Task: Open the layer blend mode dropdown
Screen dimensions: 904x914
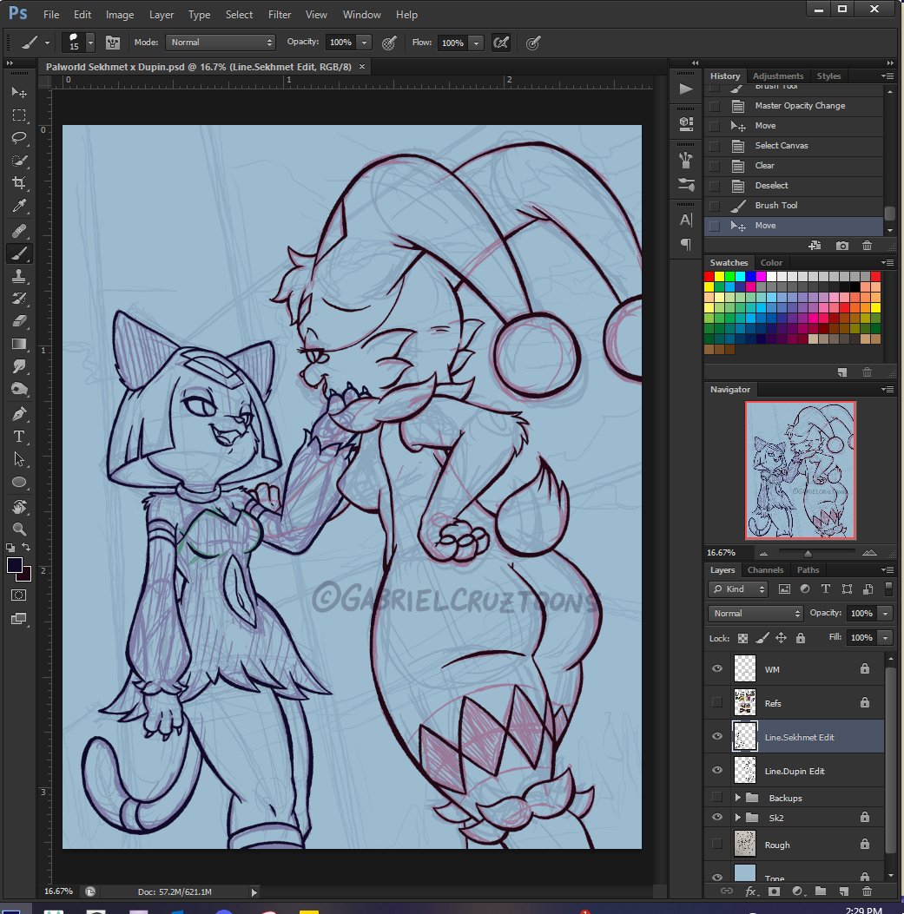Action: click(756, 613)
